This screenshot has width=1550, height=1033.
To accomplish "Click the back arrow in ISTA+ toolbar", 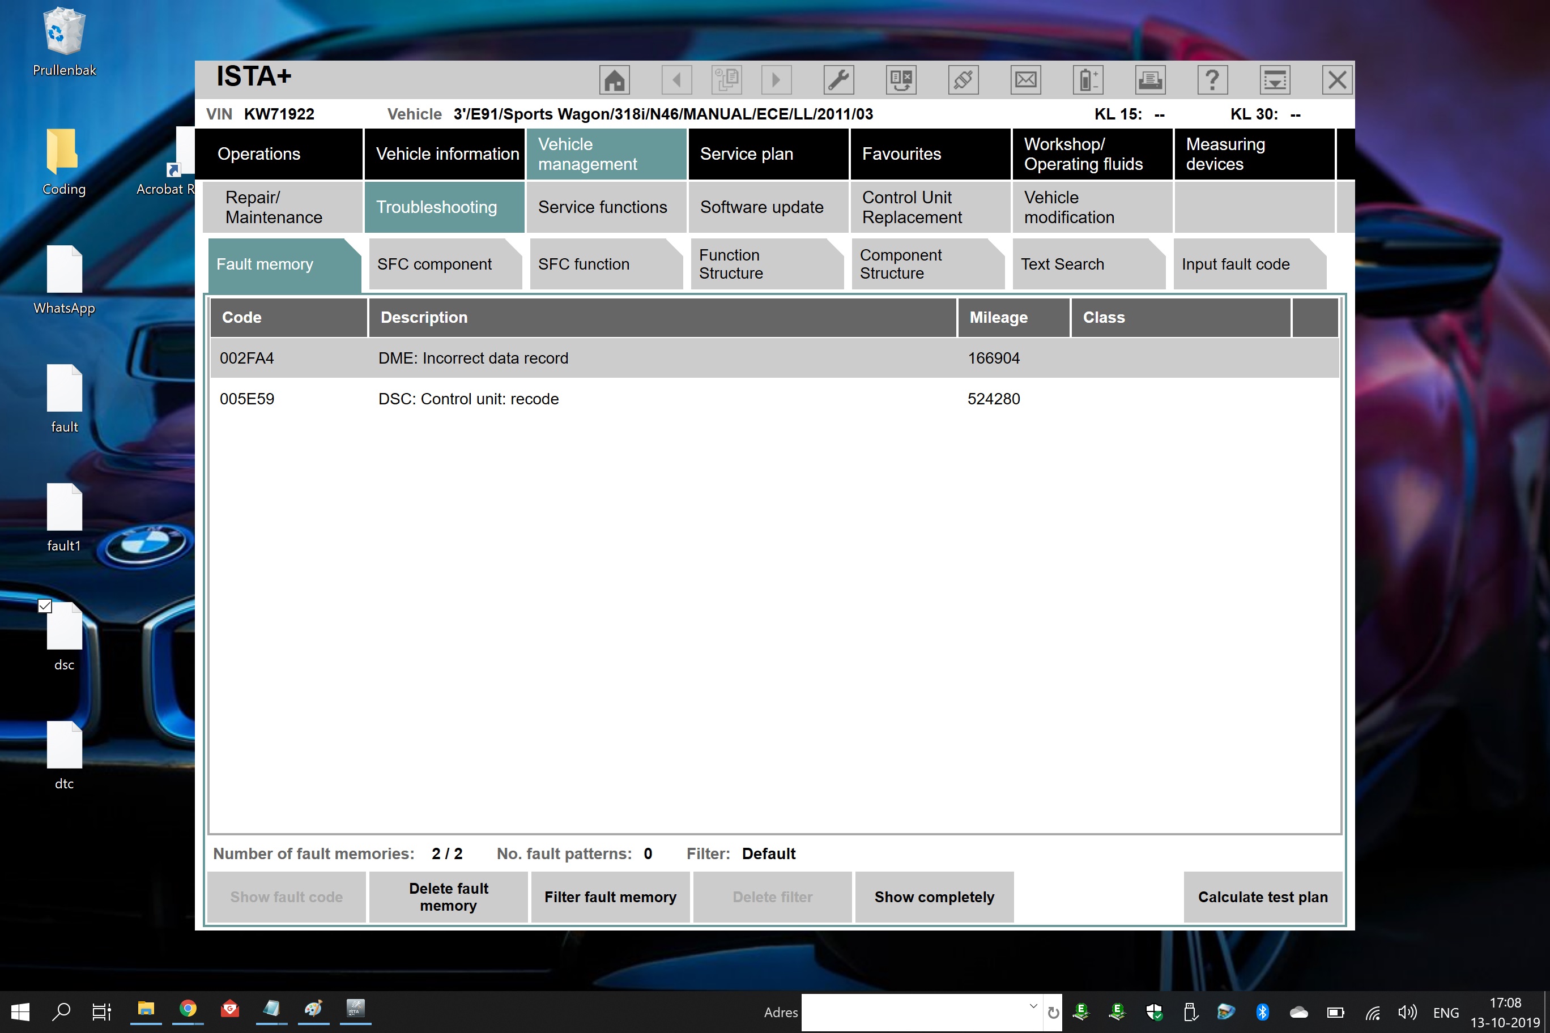I will click(x=676, y=80).
